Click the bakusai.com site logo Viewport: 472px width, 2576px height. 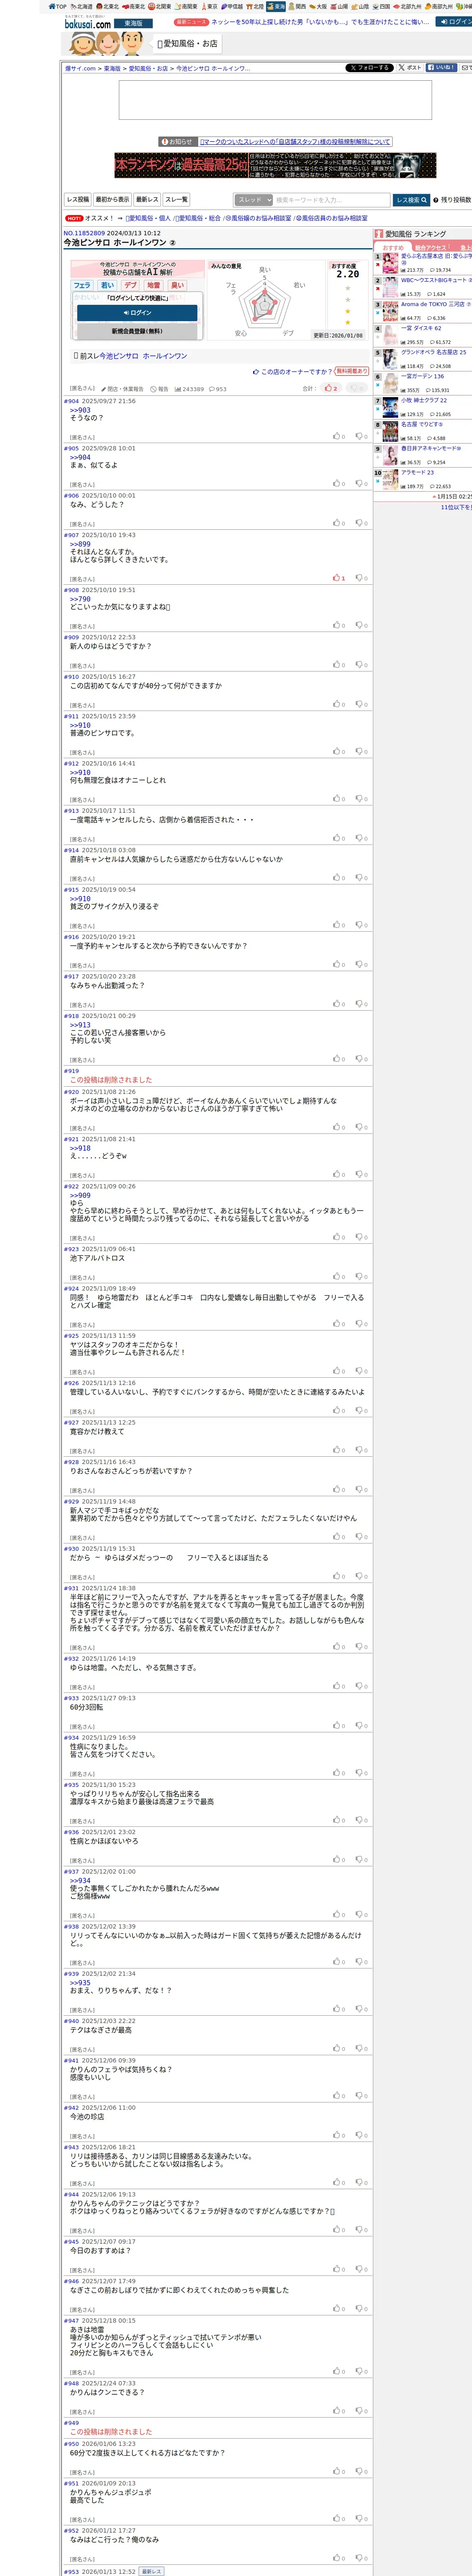click(x=87, y=23)
